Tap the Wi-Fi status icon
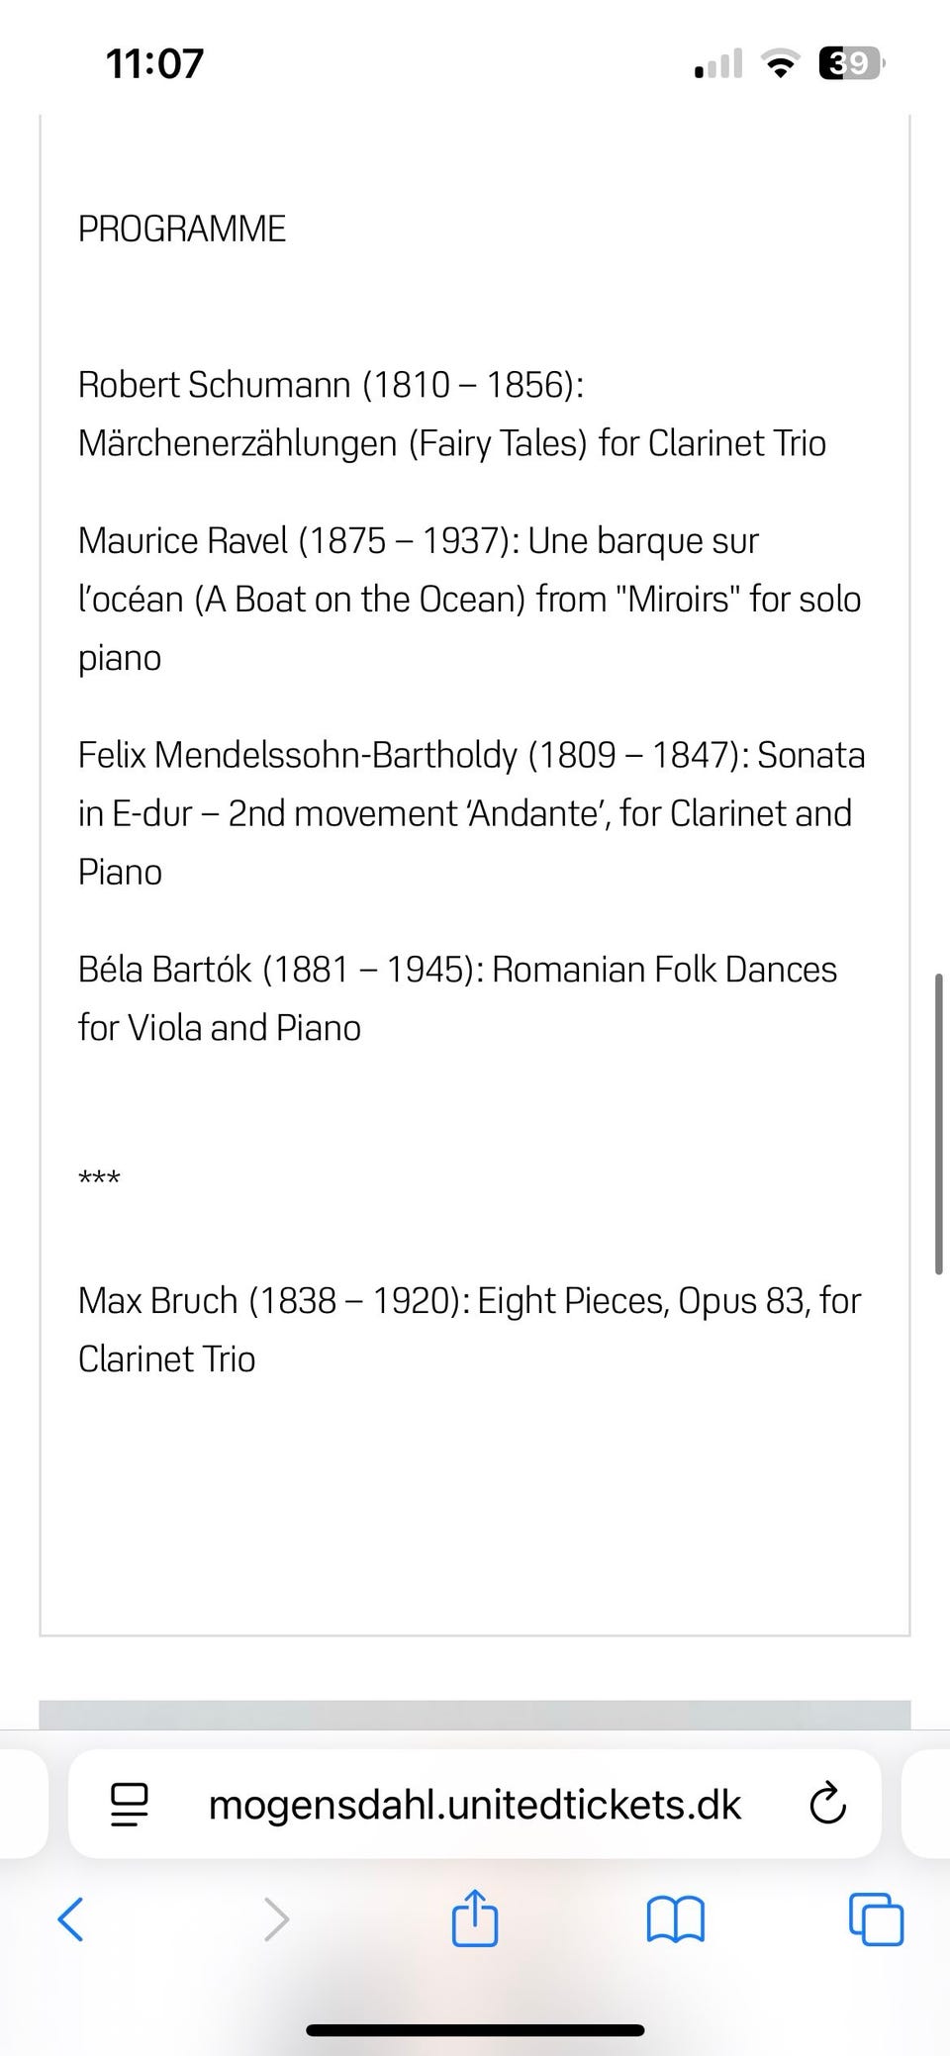Image resolution: width=950 pixels, height=2056 pixels. (x=781, y=64)
